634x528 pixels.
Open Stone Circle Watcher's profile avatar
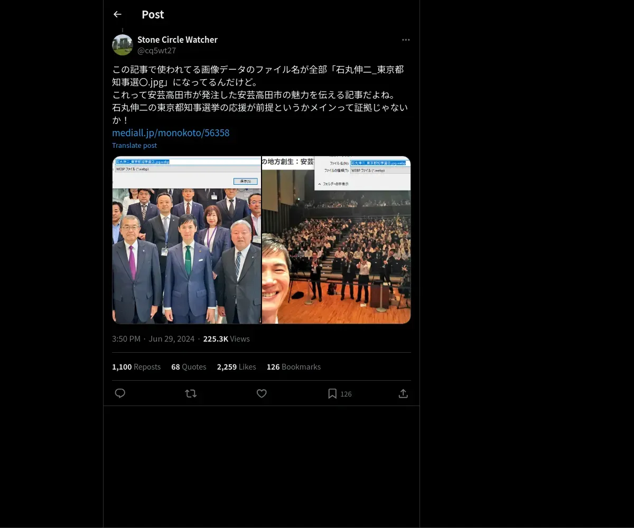click(x=123, y=45)
